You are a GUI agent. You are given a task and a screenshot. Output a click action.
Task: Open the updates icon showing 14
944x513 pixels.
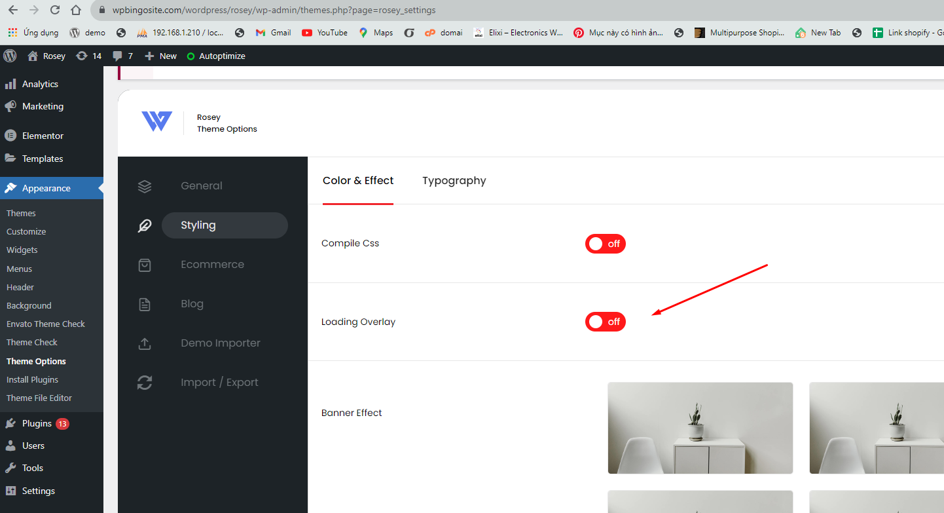click(89, 56)
